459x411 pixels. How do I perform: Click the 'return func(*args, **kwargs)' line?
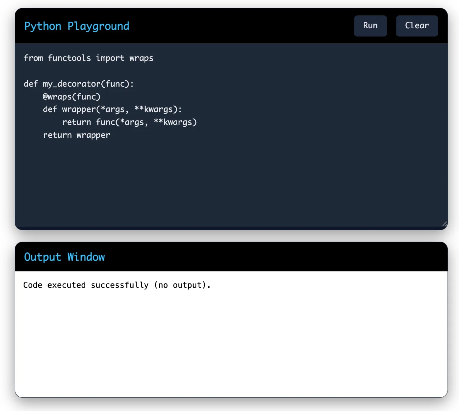[x=130, y=122]
